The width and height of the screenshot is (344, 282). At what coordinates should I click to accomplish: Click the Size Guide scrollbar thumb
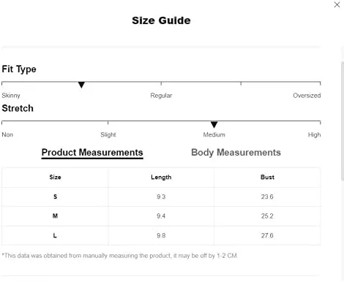pos(343,121)
